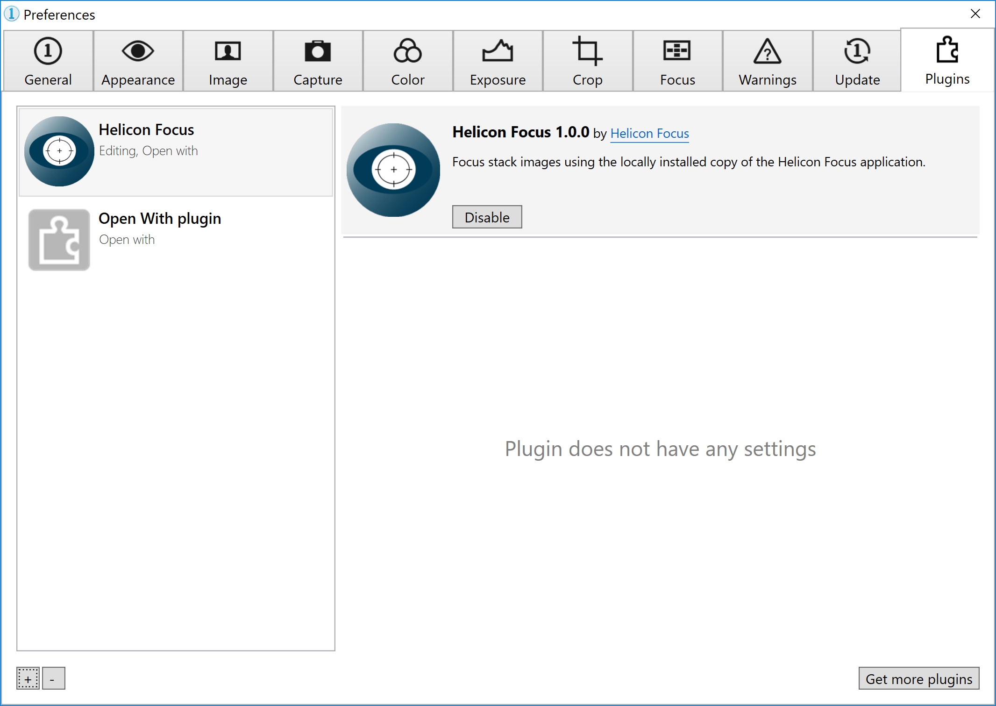
Task: Click the Image preferences icon
Action: pos(228,51)
